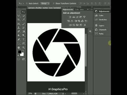
Task: Add a Selective Color adjustment
Action: click(x=81, y=25)
